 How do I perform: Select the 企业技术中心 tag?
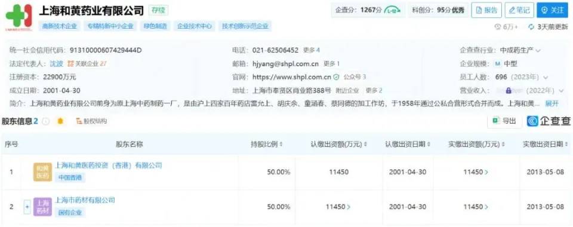(x=195, y=26)
